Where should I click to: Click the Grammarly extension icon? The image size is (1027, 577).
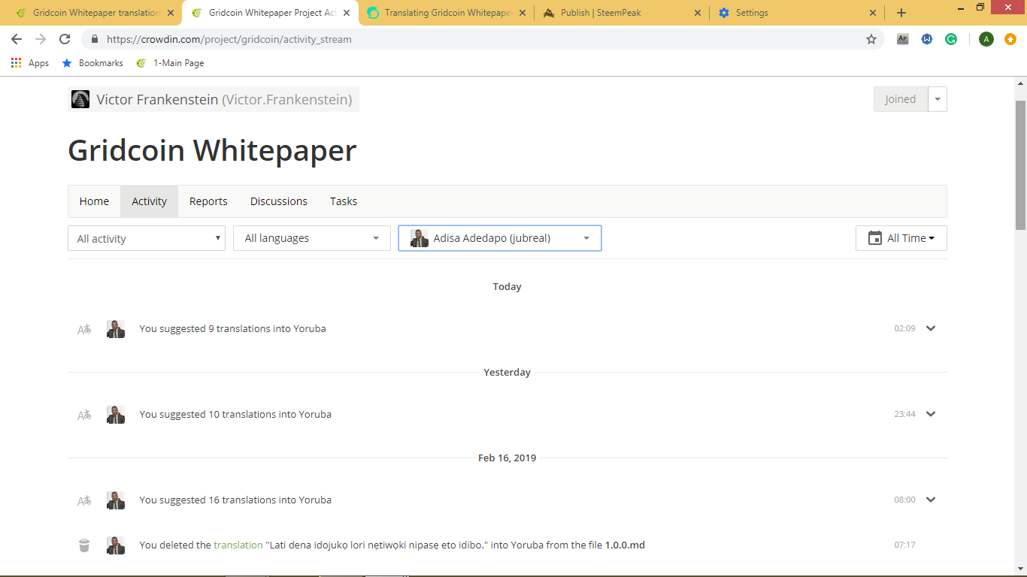951,39
